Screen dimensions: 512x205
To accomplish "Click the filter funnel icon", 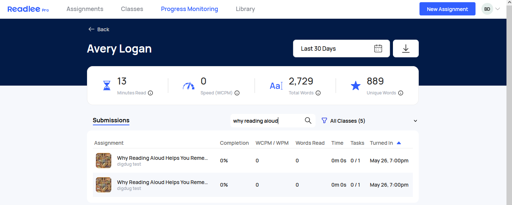I will point(324,121).
